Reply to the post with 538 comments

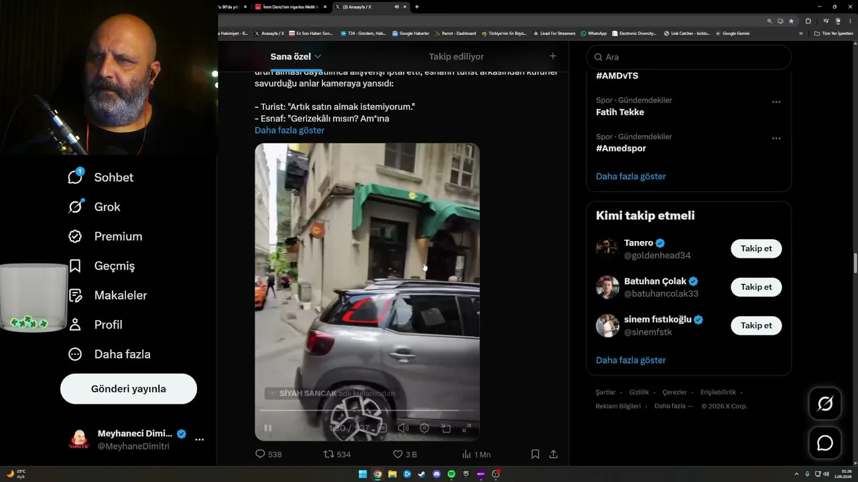pos(268,454)
